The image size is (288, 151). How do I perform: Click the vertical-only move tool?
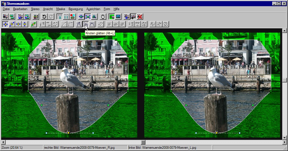[x=25, y=24]
